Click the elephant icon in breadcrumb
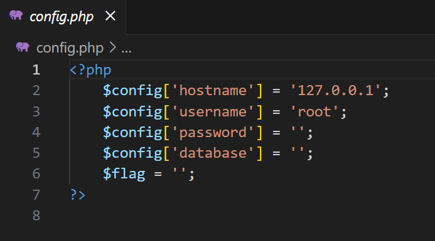Viewport: 435px width, 241px height. [23, 47]
